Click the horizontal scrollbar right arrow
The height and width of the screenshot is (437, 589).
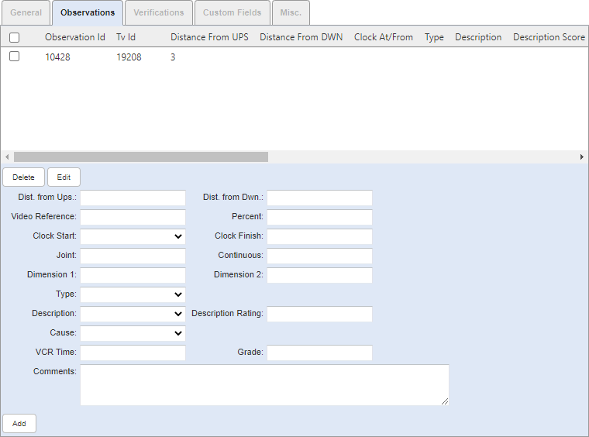tap(581, 157)
